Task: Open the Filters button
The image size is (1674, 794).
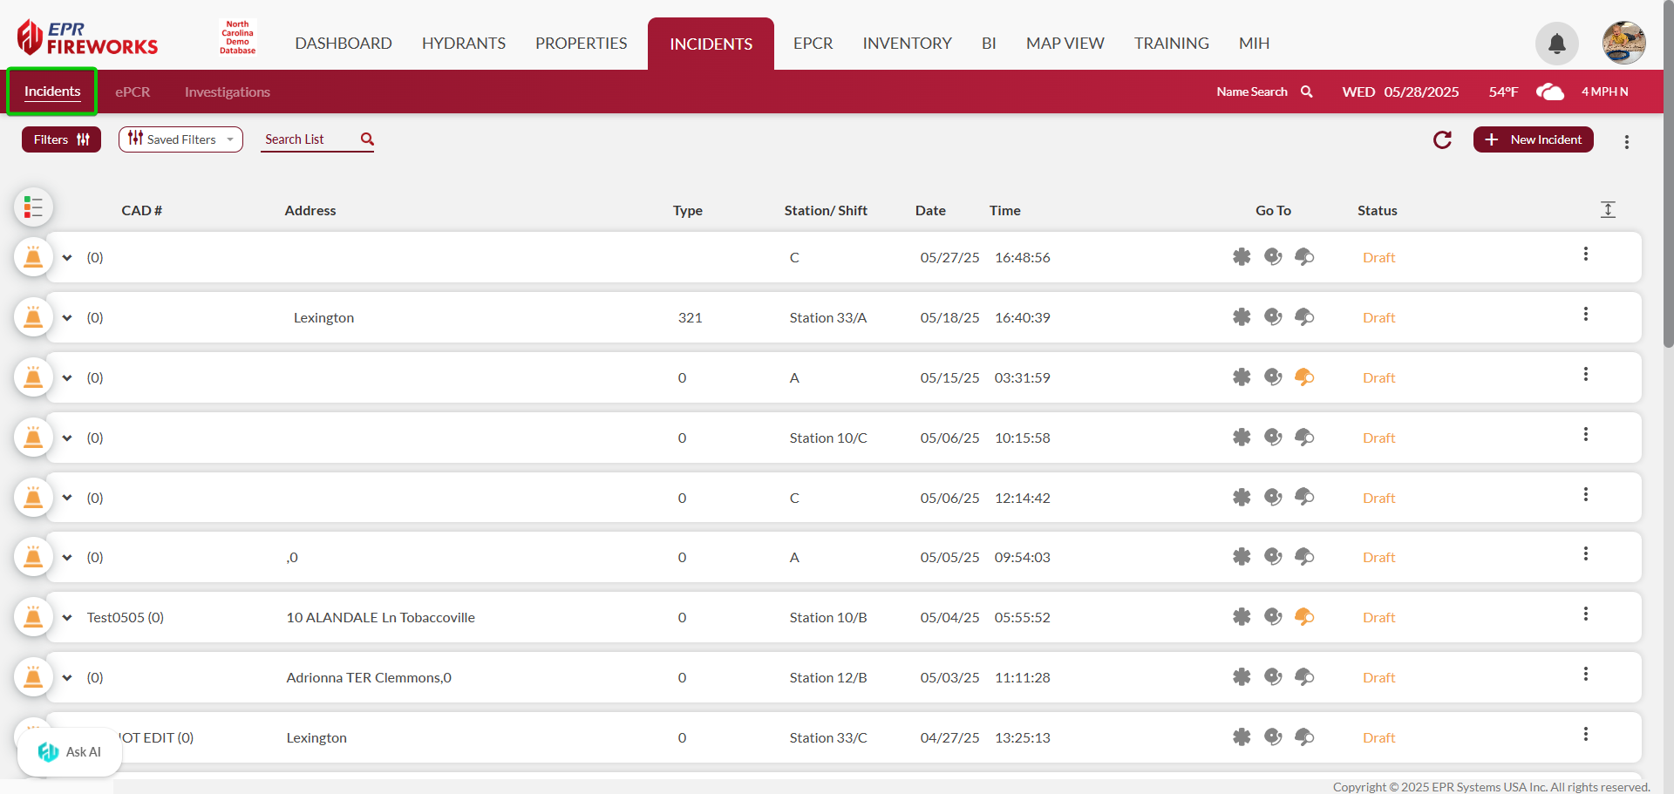Action: 61,139
